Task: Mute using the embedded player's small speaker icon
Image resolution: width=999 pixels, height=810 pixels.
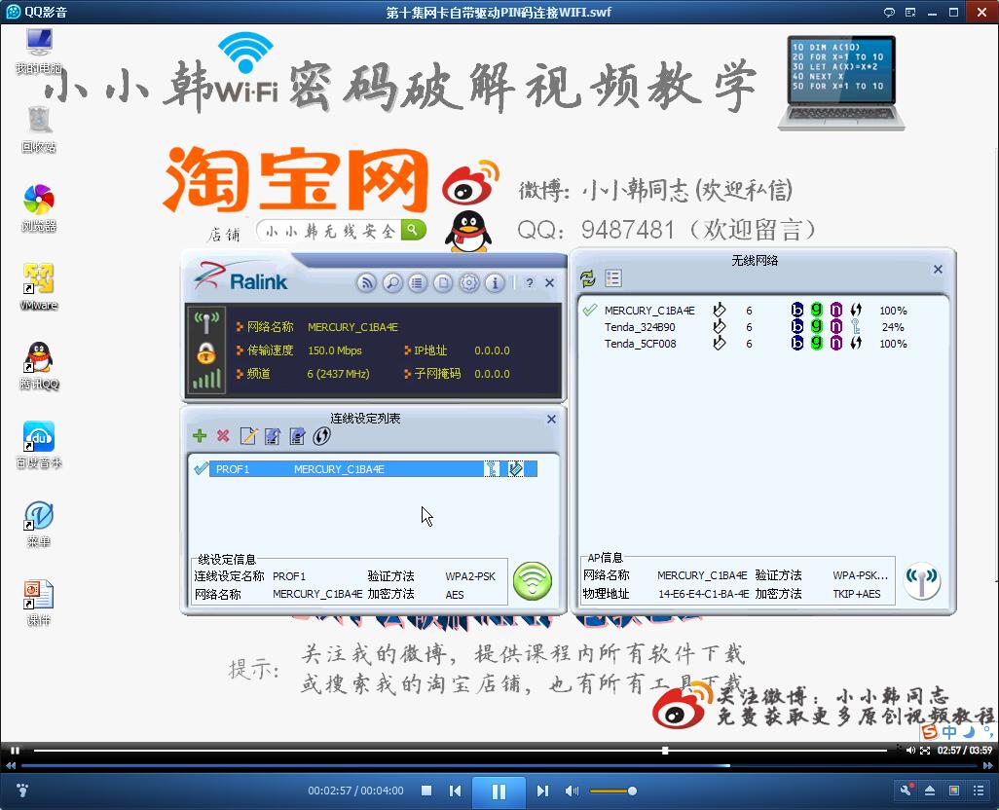Action: pos(911,751)
